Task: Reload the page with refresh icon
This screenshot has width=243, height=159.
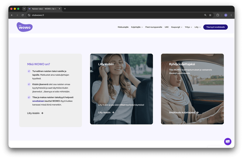Action: [22, 15]
